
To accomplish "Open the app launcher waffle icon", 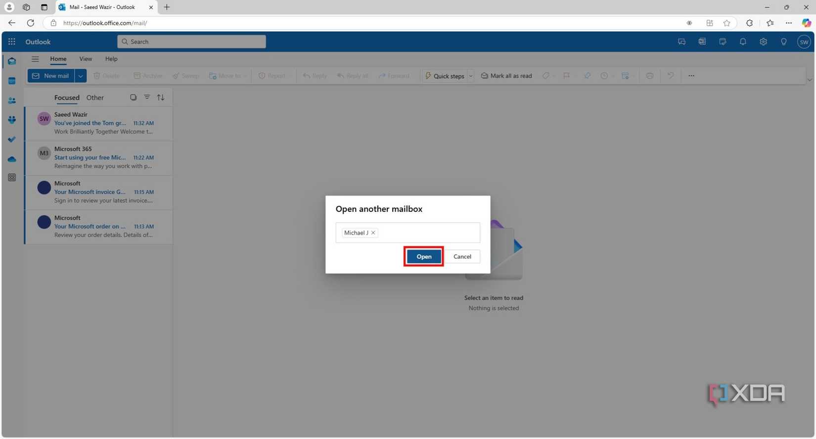I will [x=12, y=42].
